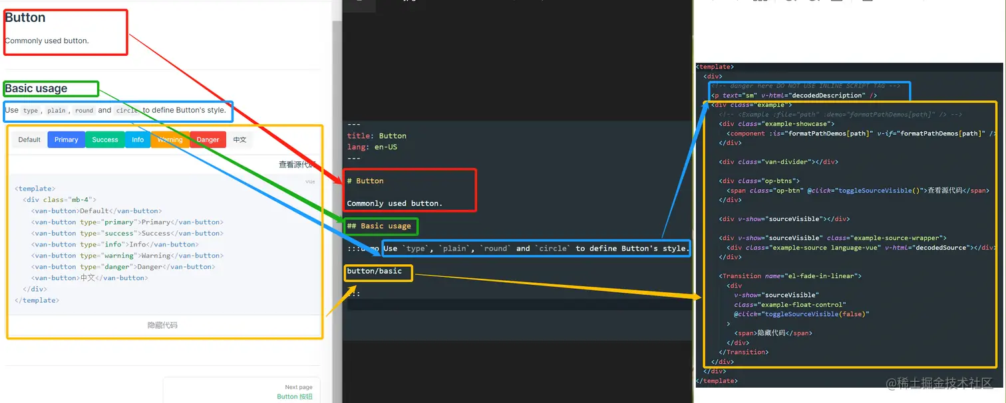Image resolution: width=1006 pixels, height=403 pixels.
Task: Click the @click="toggleSourceVisible(false)" line
Action: tap(802, 314)
